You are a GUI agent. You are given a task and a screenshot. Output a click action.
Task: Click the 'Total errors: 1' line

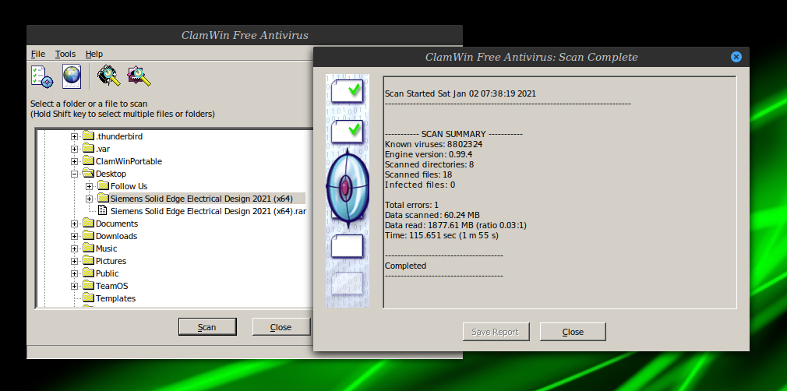411,205
